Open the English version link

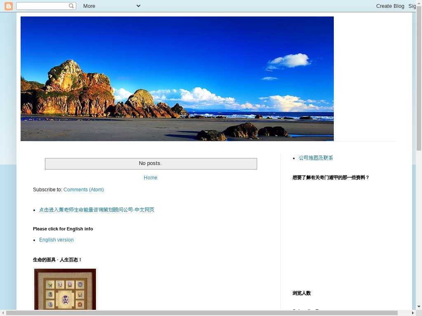pos(56,240)
